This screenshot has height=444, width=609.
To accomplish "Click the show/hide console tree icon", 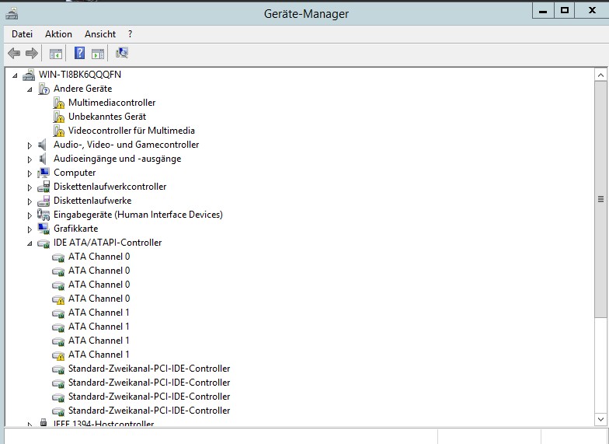I will (x=56, y=53).
